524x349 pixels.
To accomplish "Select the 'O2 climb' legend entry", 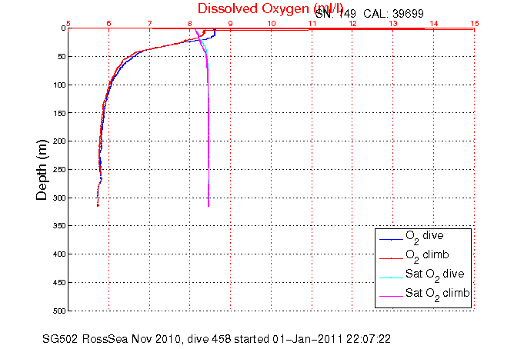I will pos(415,256).
